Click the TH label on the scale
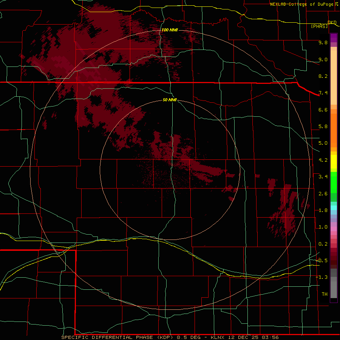340x340 pixels. pyautogui.click(x=325, y=294)
